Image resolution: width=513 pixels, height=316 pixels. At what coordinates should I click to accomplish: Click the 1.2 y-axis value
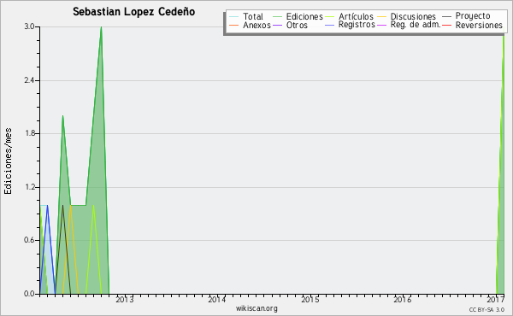(x=29, y=187)
